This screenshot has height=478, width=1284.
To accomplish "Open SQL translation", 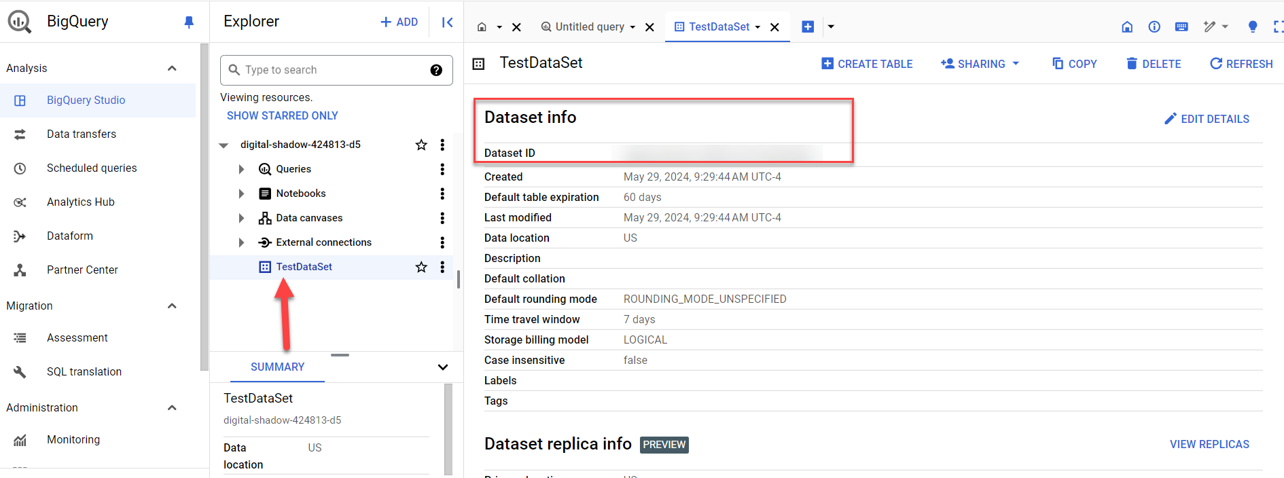I will pyautogui.click(x=84, y=372).
